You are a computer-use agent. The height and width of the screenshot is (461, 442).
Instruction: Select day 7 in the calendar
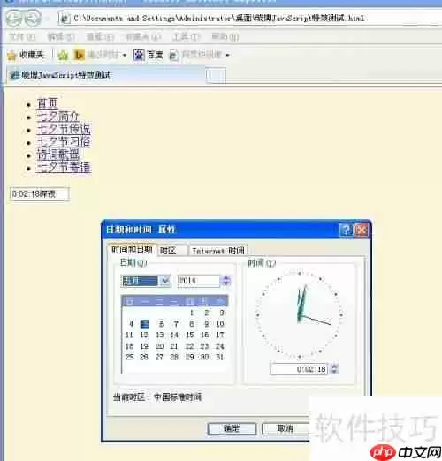(176, 324)
